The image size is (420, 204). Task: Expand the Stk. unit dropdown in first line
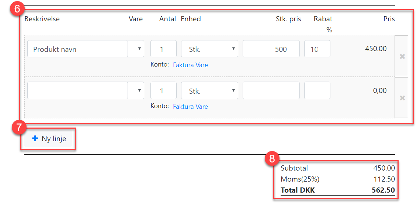coord(209,49)
